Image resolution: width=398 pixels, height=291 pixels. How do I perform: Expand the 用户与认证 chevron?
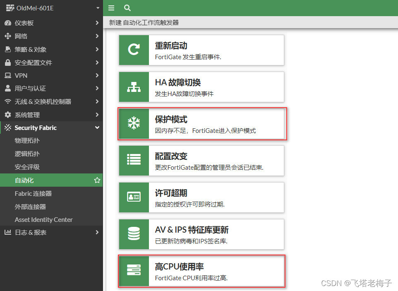click(97, 88)
